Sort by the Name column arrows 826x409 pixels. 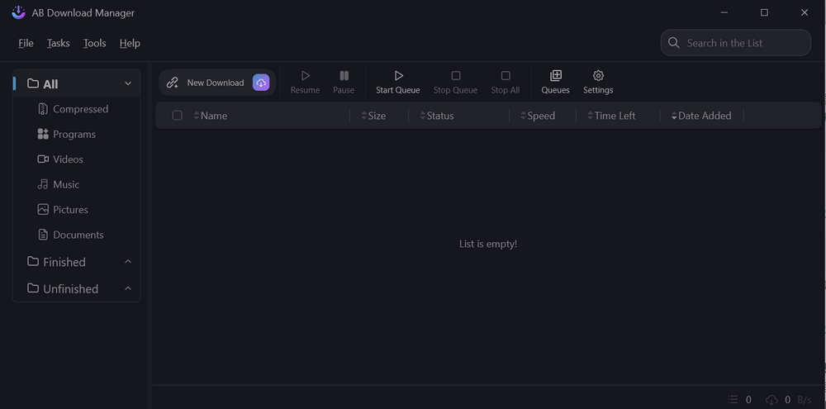click(197, 116)
